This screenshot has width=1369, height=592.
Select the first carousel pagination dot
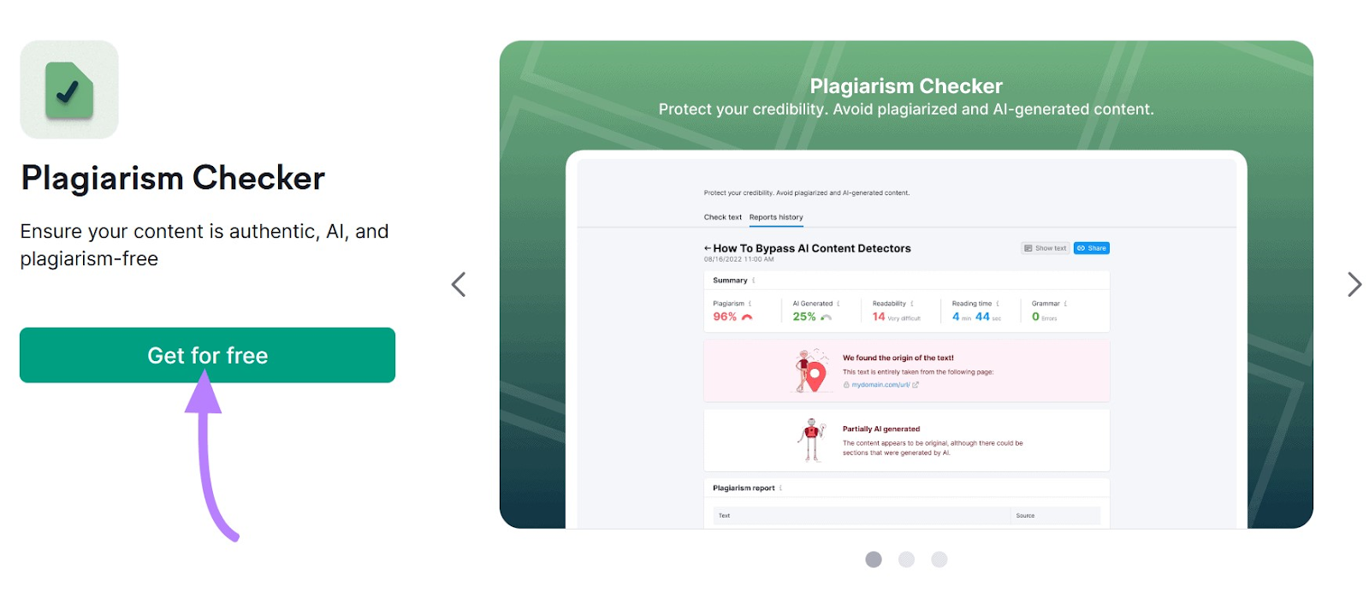[874, 559]
